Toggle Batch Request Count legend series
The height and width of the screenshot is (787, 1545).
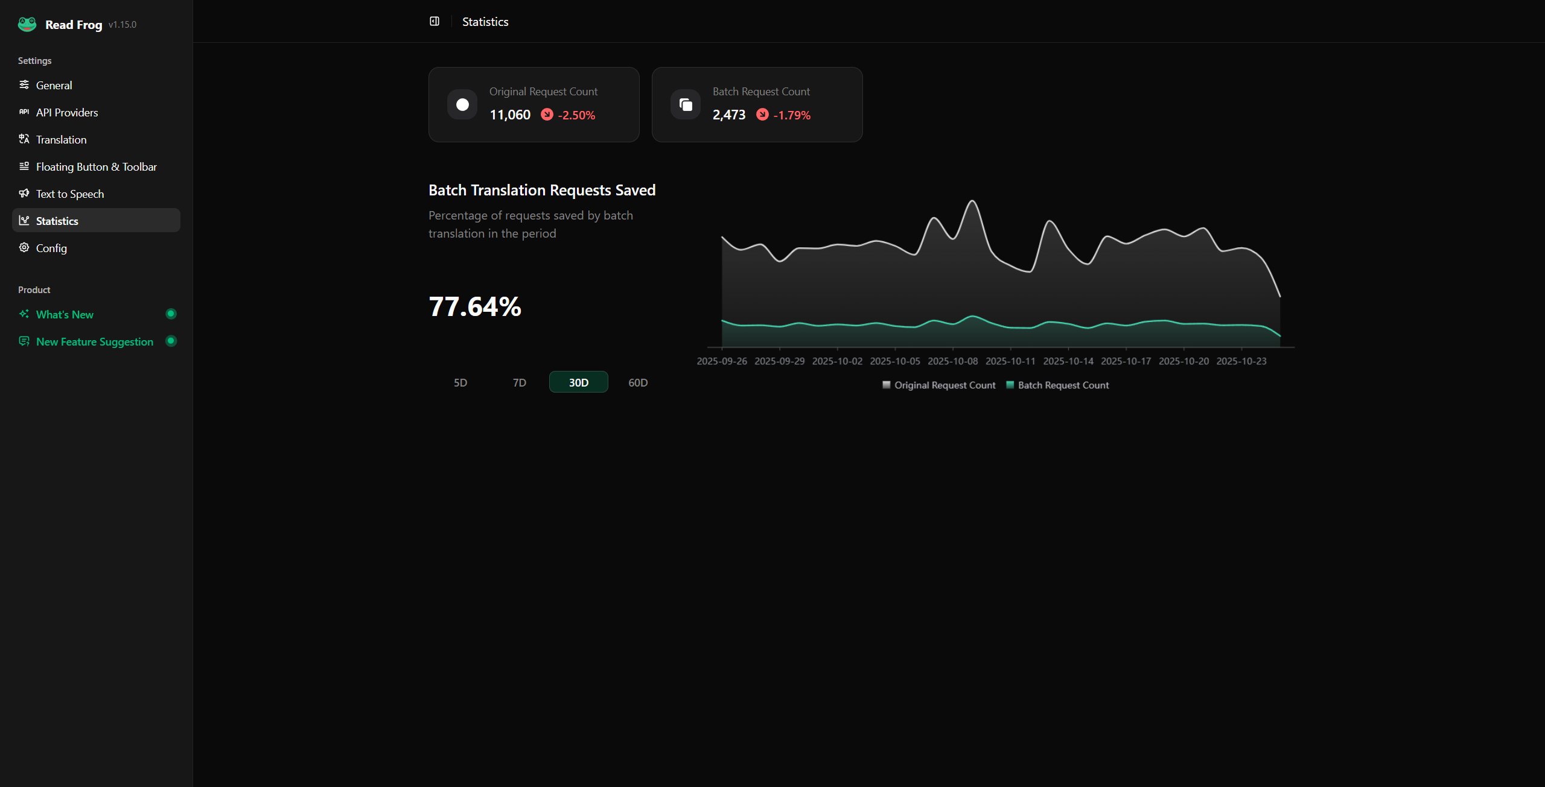coord(1057,385)
